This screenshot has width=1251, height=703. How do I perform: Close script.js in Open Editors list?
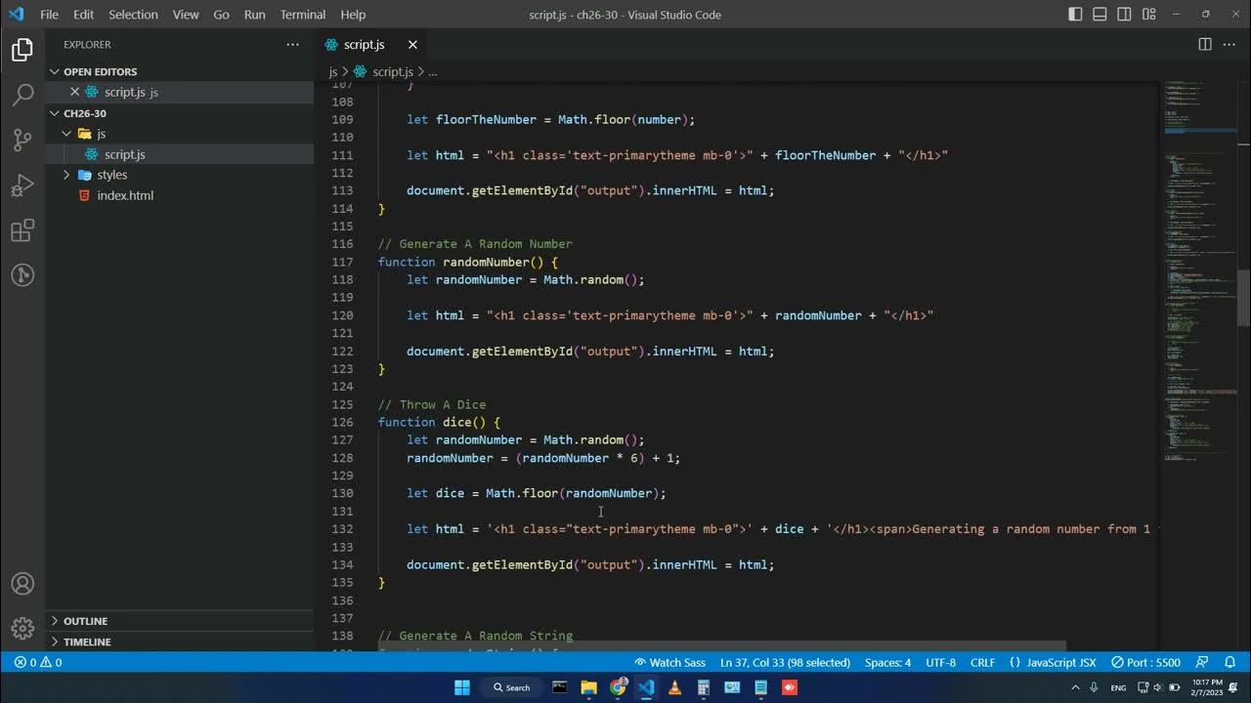click(x=75, y=92)
